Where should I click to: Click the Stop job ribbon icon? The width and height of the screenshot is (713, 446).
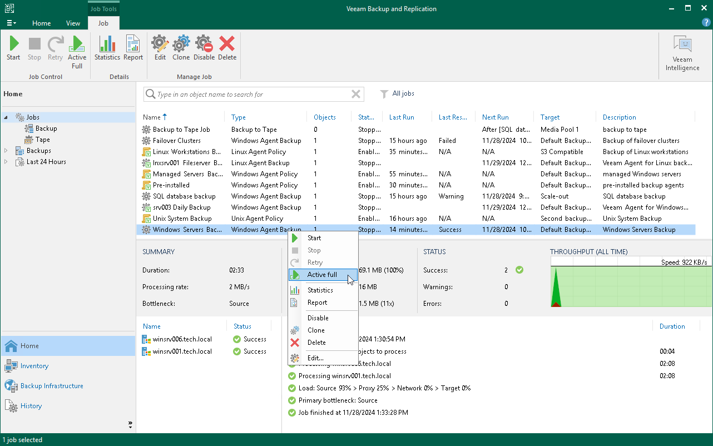pos(34,44)
